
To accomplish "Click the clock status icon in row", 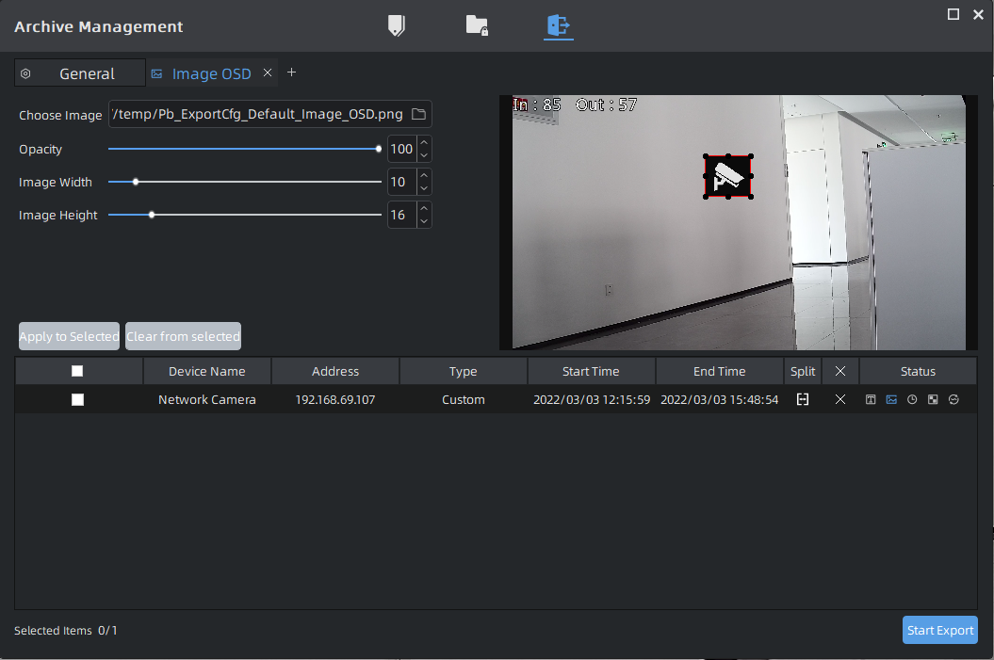I will (x=912, y=399).
